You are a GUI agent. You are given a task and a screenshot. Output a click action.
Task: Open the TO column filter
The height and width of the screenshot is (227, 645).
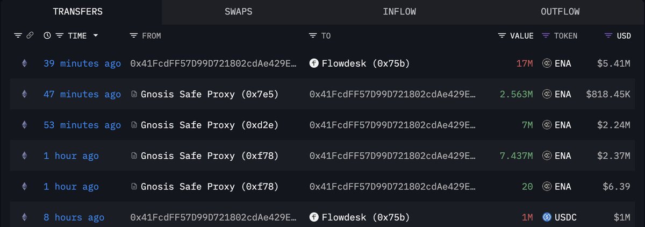313,36
